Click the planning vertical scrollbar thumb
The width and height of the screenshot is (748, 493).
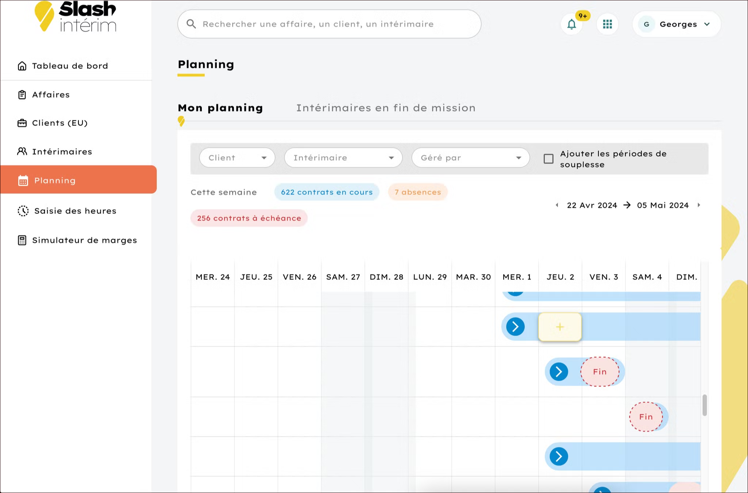tap(705, 405)
